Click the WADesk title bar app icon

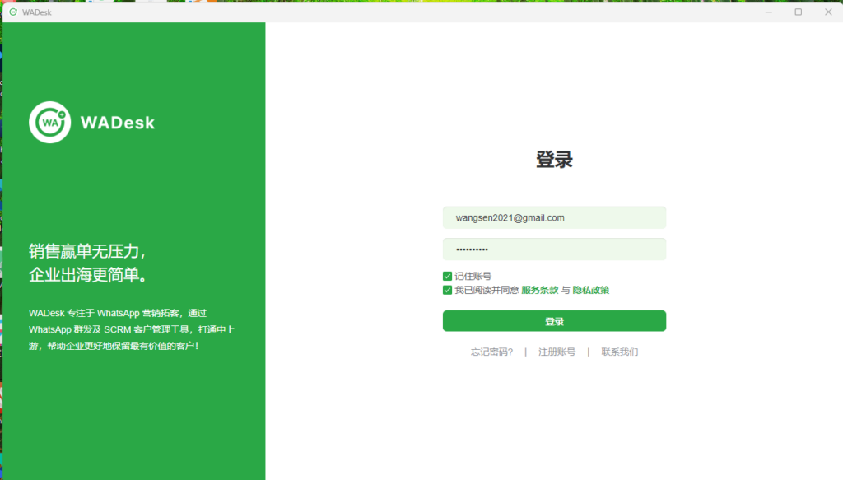(13, 12)
